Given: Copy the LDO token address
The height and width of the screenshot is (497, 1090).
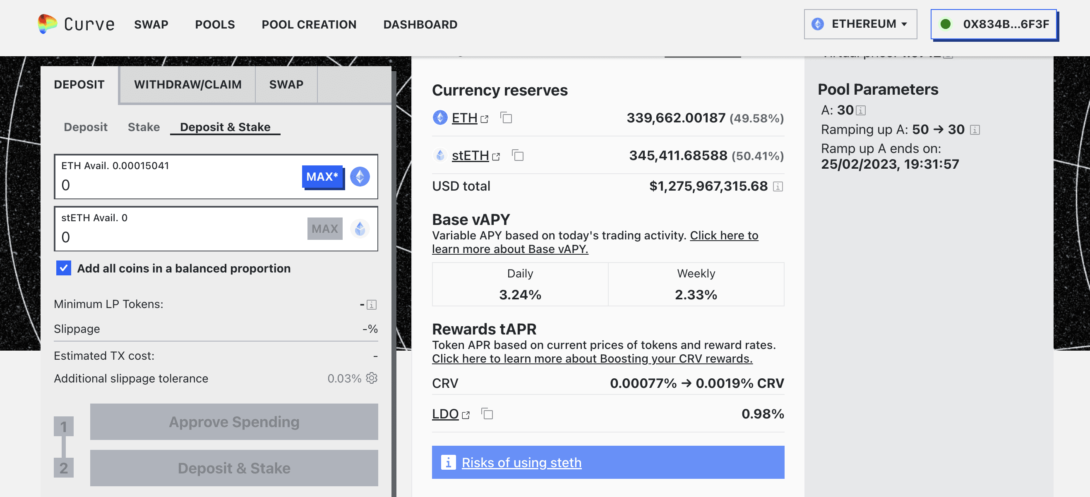Looking at the screenshot, I should 487,414.
